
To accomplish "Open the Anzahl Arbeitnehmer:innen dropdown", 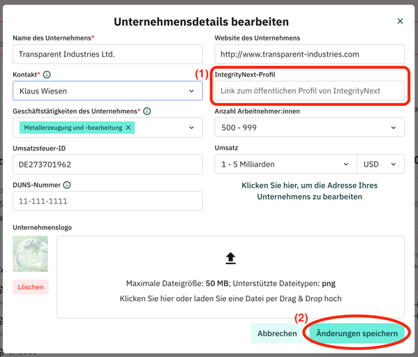I will [x=310, y=128].
